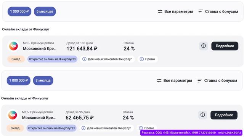Click the 1 000 000 ₽ chip beside 6 месяцев
The image size is (244, 137).
pyautogui.click(x=19, y=11)
